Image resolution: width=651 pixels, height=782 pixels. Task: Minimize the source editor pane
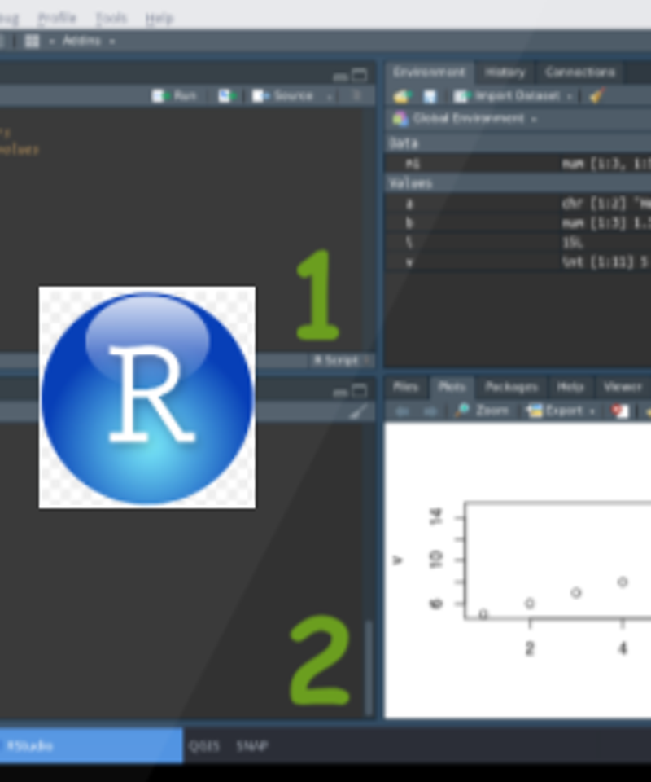[x=340, y=76]
